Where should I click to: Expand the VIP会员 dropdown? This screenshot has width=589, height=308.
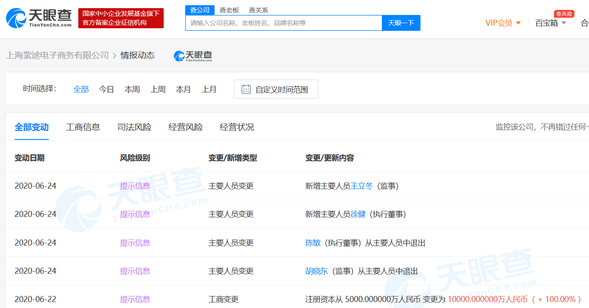(503, 23)
